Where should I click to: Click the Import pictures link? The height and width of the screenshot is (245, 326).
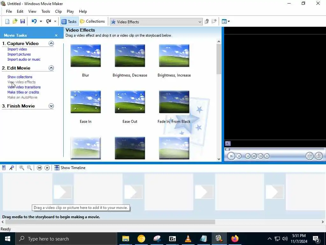click(19, 54)
